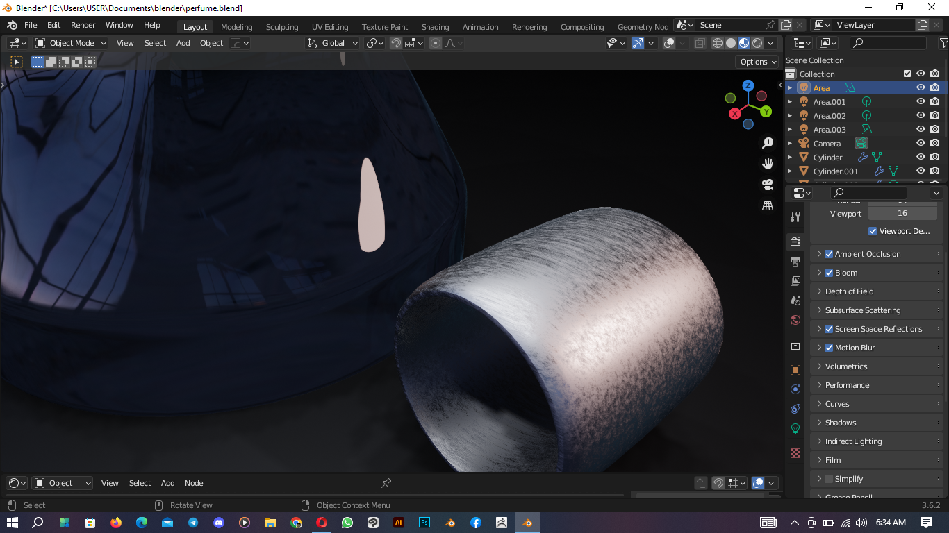Open the Scene properties tab icon

pos(795,300)
